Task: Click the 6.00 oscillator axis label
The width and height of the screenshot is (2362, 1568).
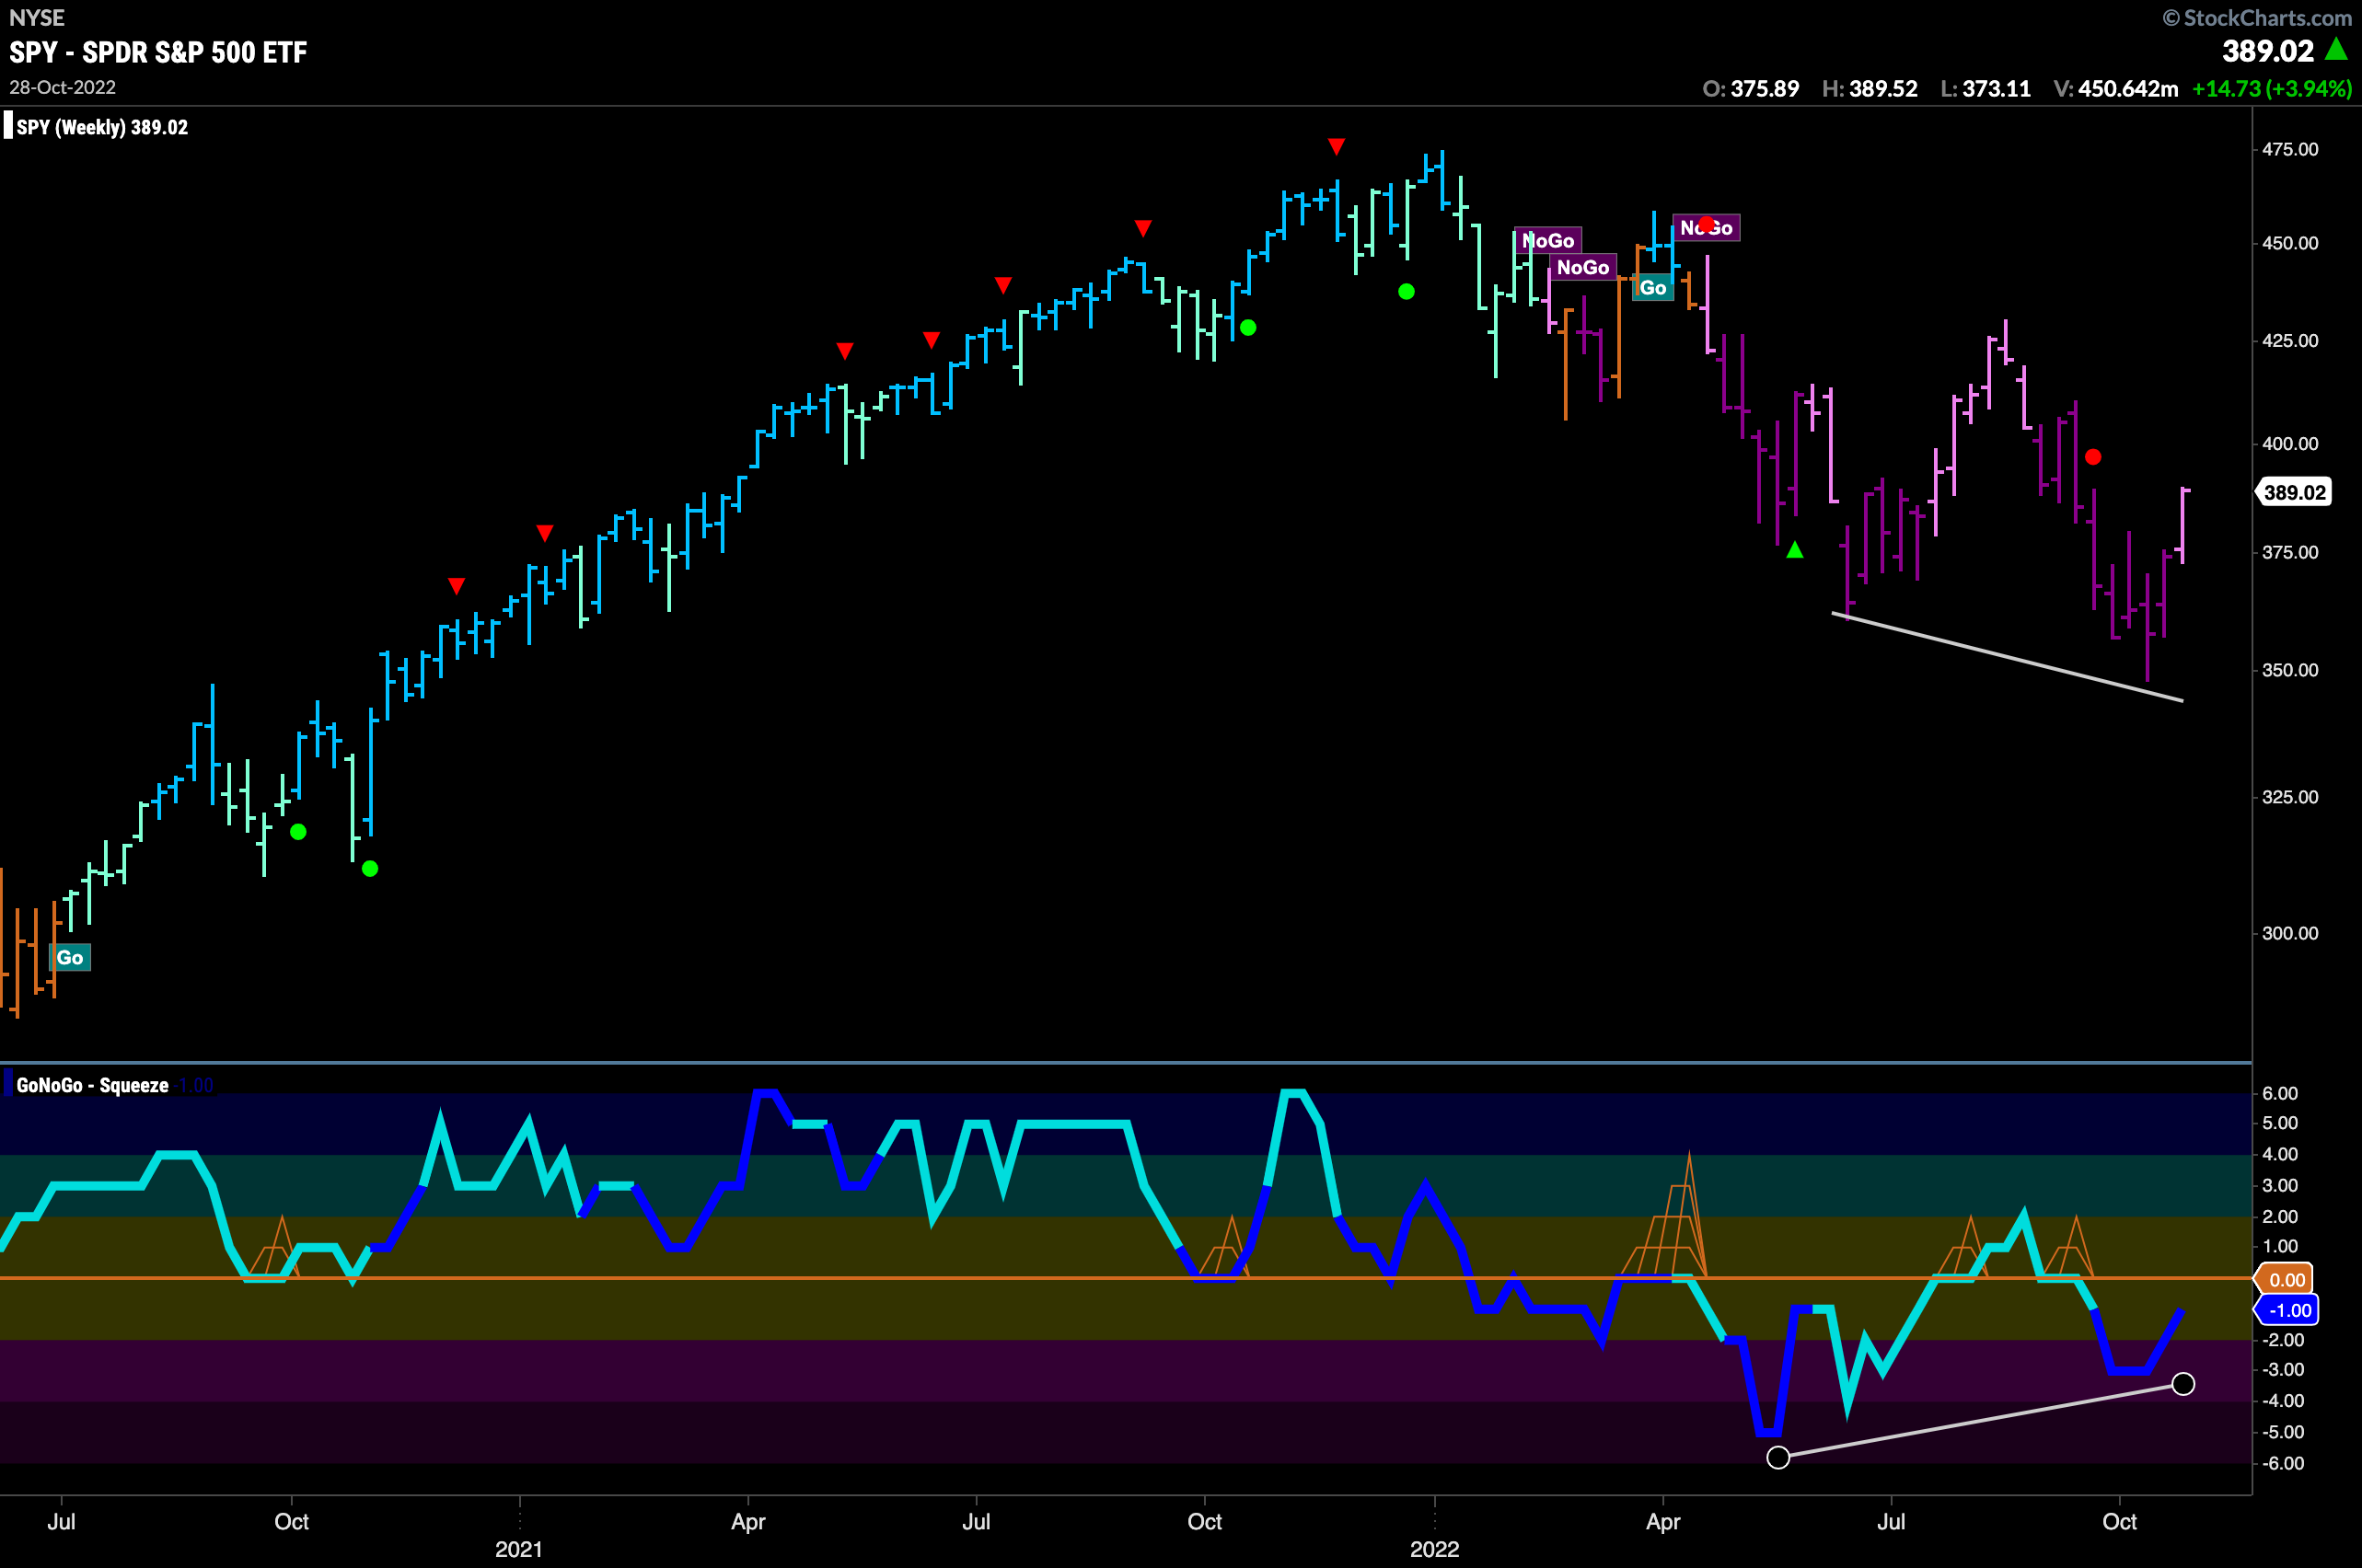Action: 2280,1093
